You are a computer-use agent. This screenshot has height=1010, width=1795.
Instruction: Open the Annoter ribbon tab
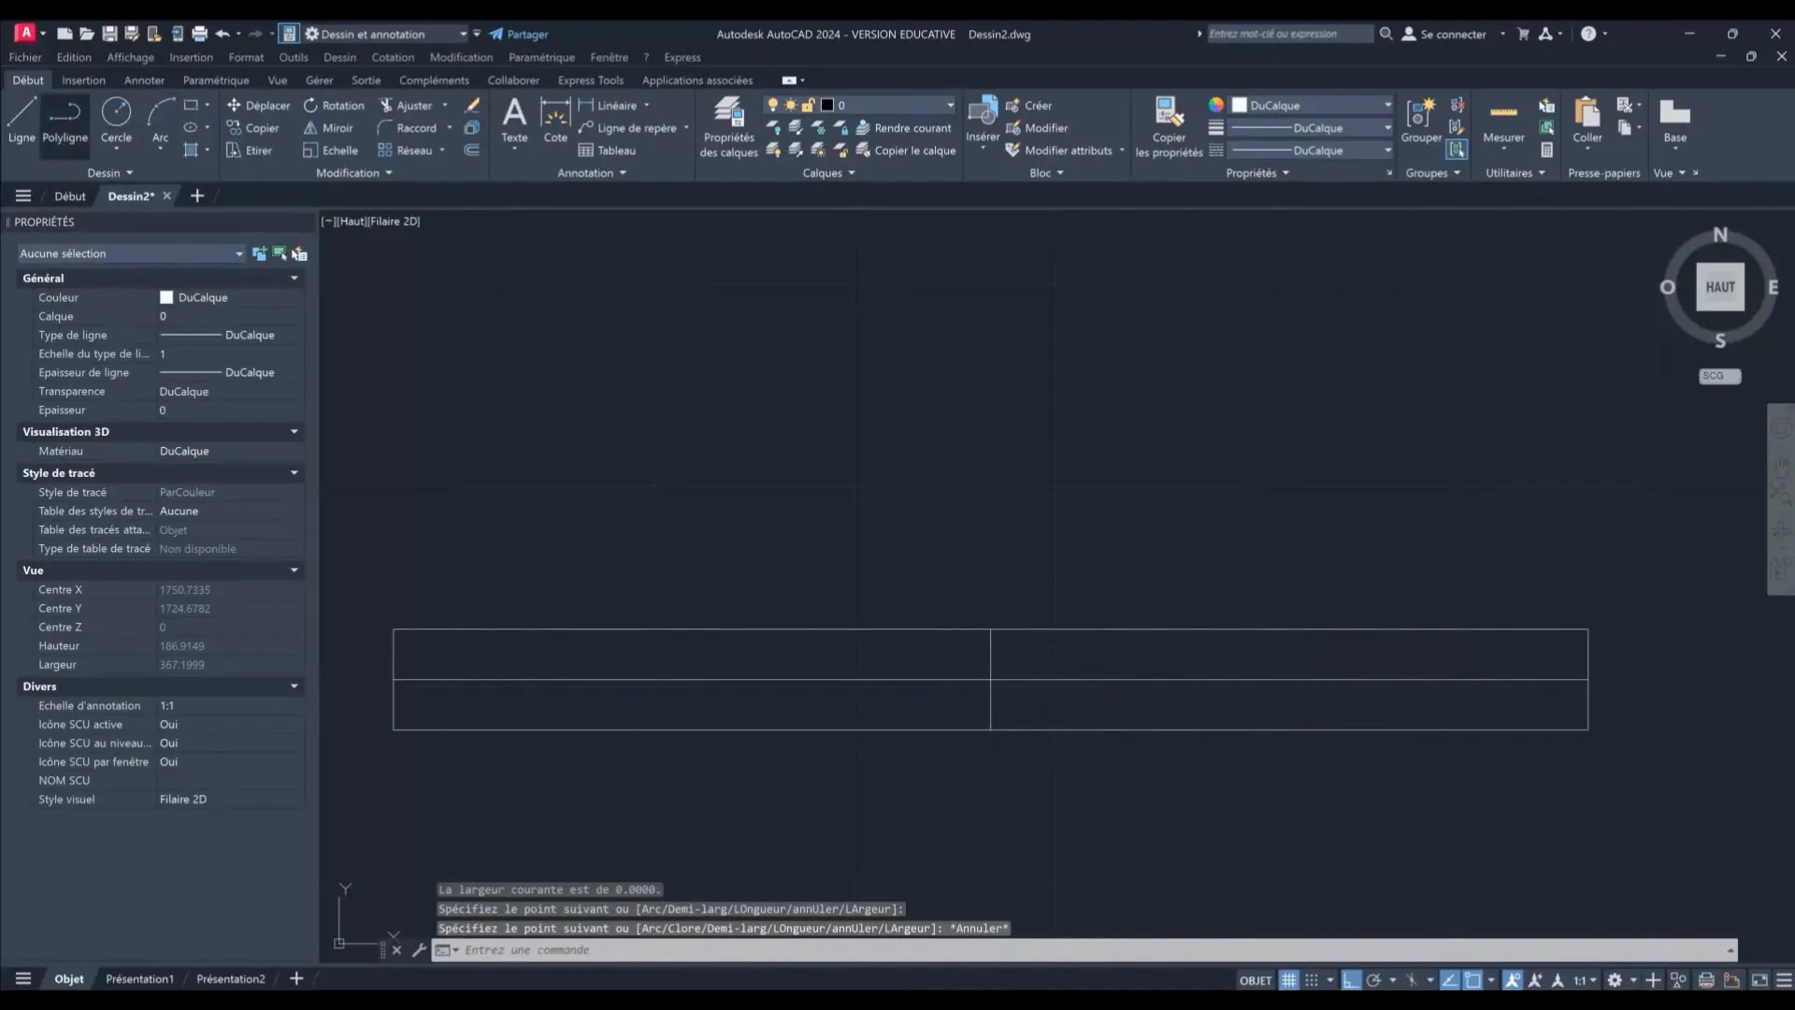click(x=144, y=80)
